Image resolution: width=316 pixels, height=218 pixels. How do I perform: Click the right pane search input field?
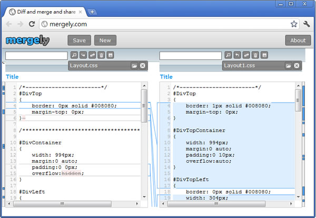(x=190, y=55)
